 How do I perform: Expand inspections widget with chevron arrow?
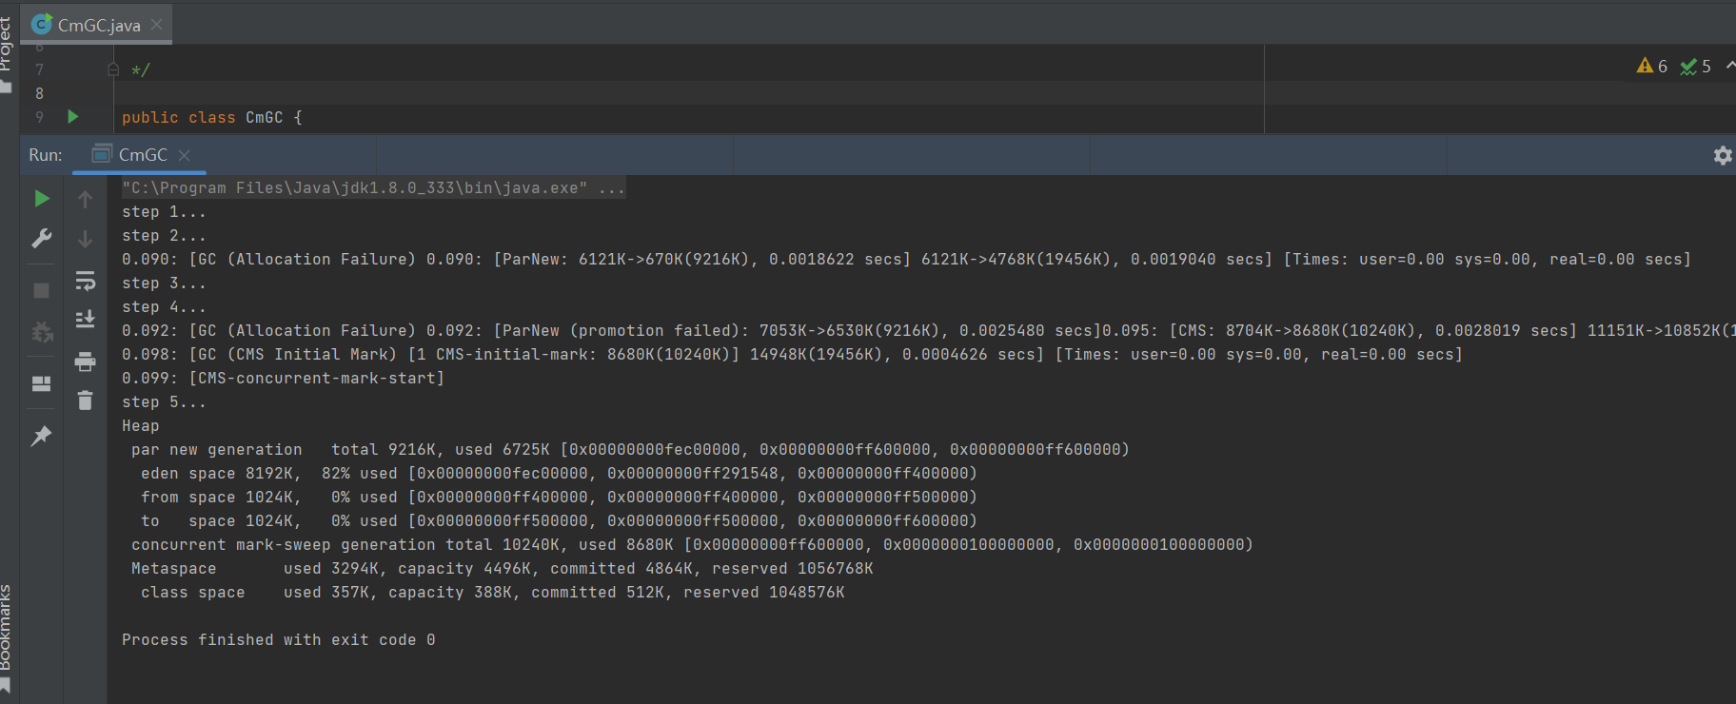tap(1729, 66)
